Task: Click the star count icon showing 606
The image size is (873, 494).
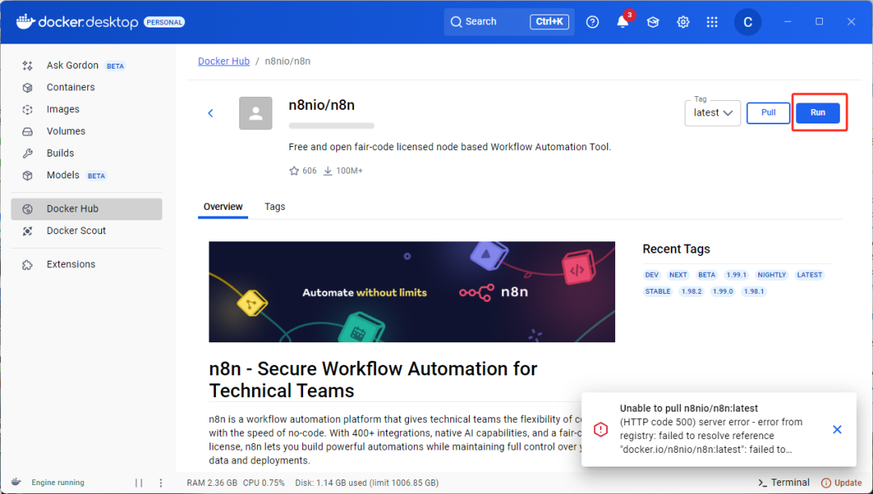Action: pyautogui.click(x=294, y=170)
